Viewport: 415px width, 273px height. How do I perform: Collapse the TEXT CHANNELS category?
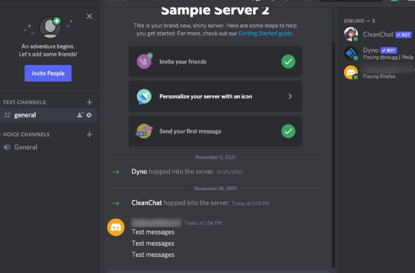24,103
